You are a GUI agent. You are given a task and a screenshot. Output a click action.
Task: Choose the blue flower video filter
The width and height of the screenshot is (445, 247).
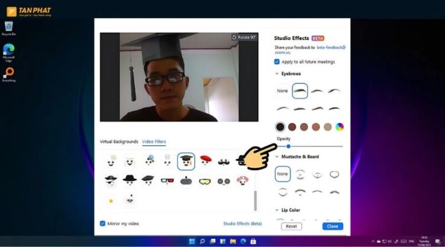[149, 160]
